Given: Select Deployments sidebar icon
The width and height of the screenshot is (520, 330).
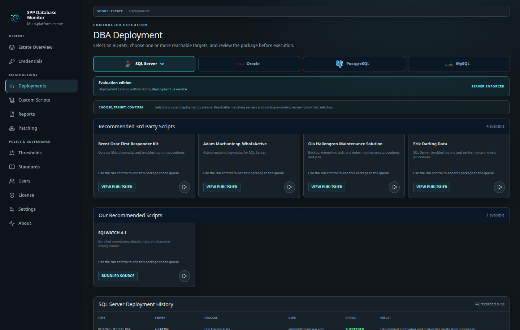Looking at the screenshot, I should [12, 86].
